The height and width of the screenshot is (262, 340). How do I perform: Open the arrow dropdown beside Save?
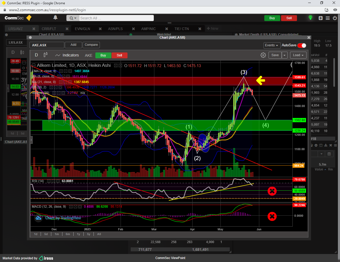(x=284, y=55)
